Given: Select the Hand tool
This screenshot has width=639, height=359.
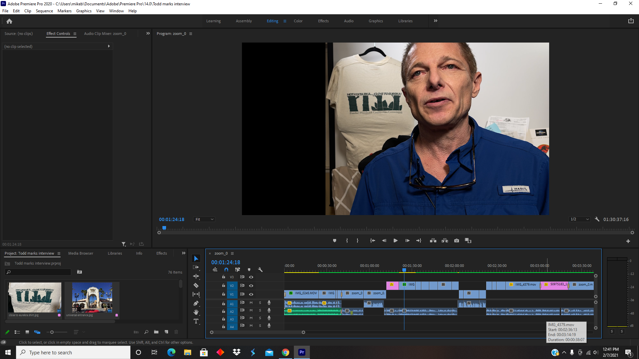Looking at the screenshot, I should tap(196, 312).
